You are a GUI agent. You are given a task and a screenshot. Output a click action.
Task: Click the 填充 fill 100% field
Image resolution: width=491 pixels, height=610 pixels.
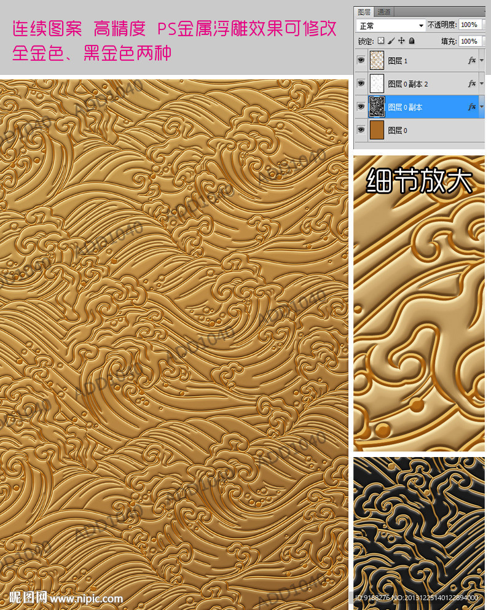tap(469, 41)
